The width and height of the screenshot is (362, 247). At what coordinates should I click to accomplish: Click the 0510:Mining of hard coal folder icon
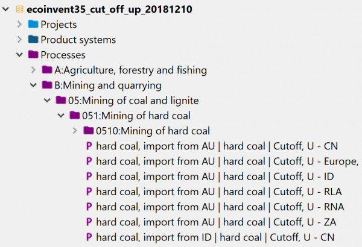pyautogui.click(x=89, y=131)
